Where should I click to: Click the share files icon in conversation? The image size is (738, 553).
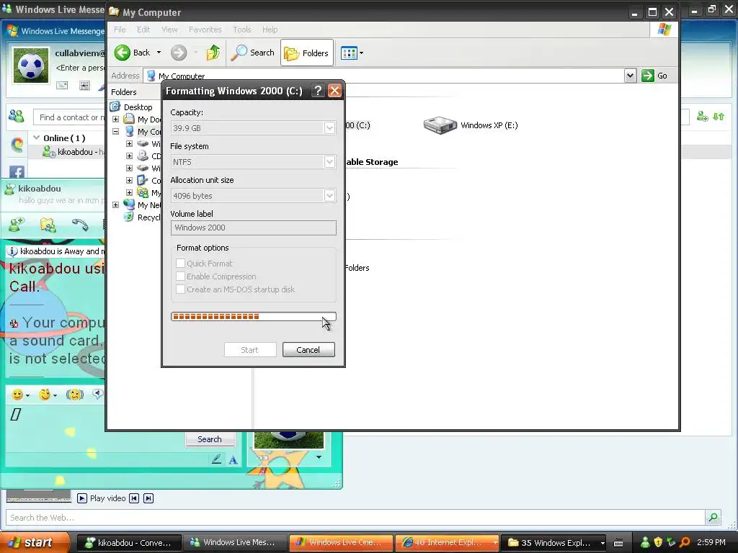coord(48,225)
